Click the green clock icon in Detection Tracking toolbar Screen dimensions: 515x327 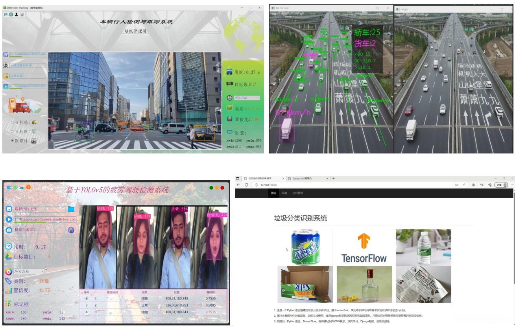click(11, 14)
